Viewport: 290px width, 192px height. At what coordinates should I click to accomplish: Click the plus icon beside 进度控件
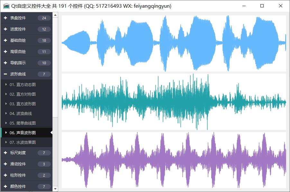[5, 29]
